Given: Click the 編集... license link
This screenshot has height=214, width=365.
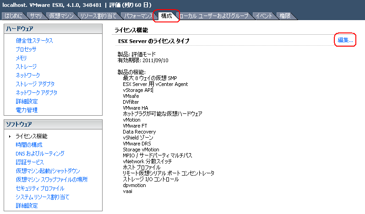Looking at the screenshot, I should (345, 40).
